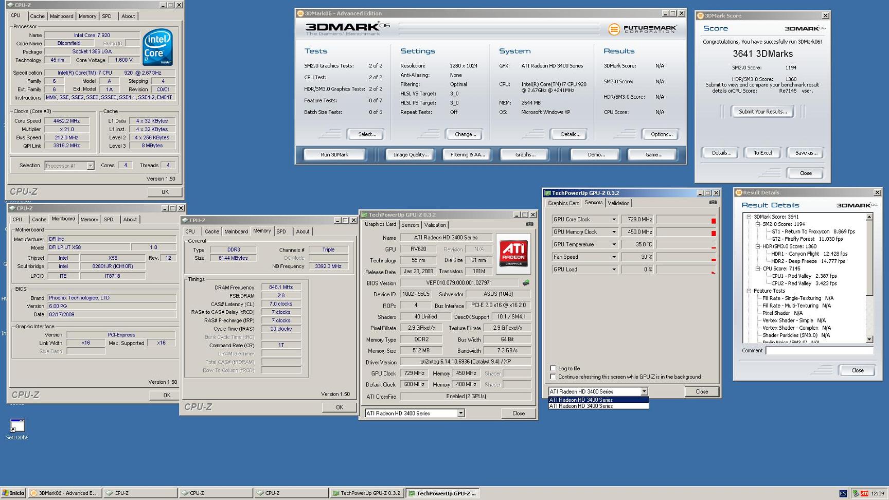Switch to Cache tab in top CPU-Z window

click(37, 16)
